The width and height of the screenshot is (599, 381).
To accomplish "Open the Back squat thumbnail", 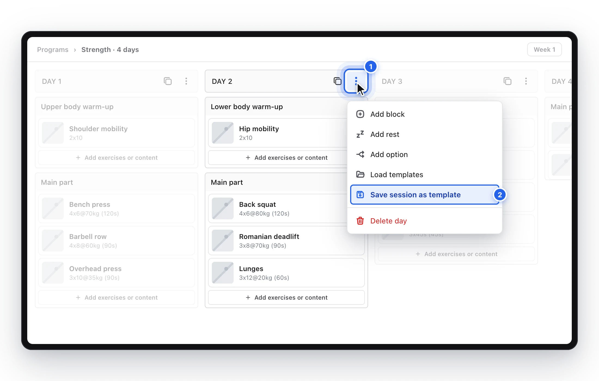I will (223, 208).
